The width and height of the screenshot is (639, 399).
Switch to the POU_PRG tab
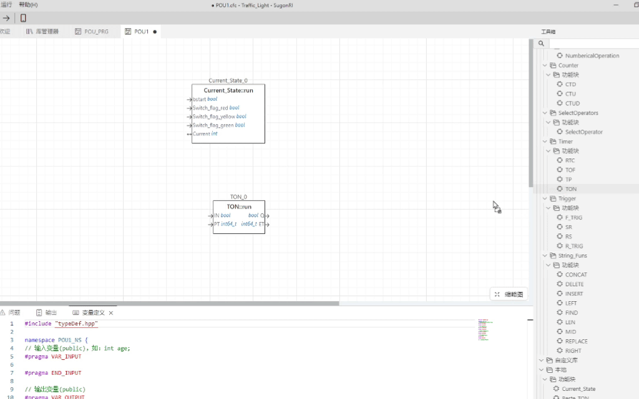(x=96, y=31)
